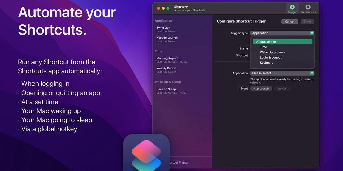Screen dimensions: 343x171
Task: Click the green zoom window button
Action: [168, 8]
